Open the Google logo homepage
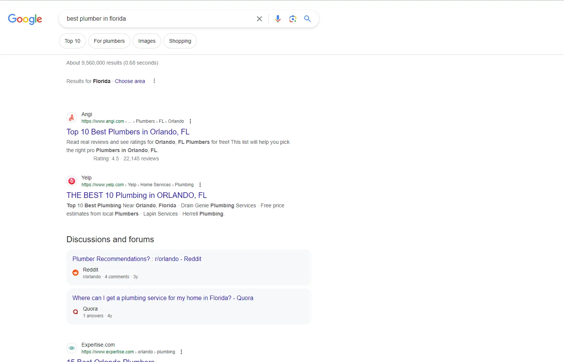Image resolution: width=564 pixels, height=362 pixels. 25,19
